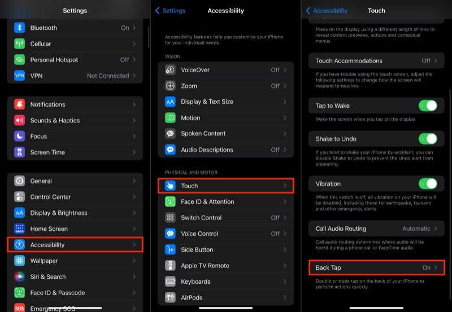Open the Motion menu row
Viewport: 452px width, 312px height.
click(225, 118)
